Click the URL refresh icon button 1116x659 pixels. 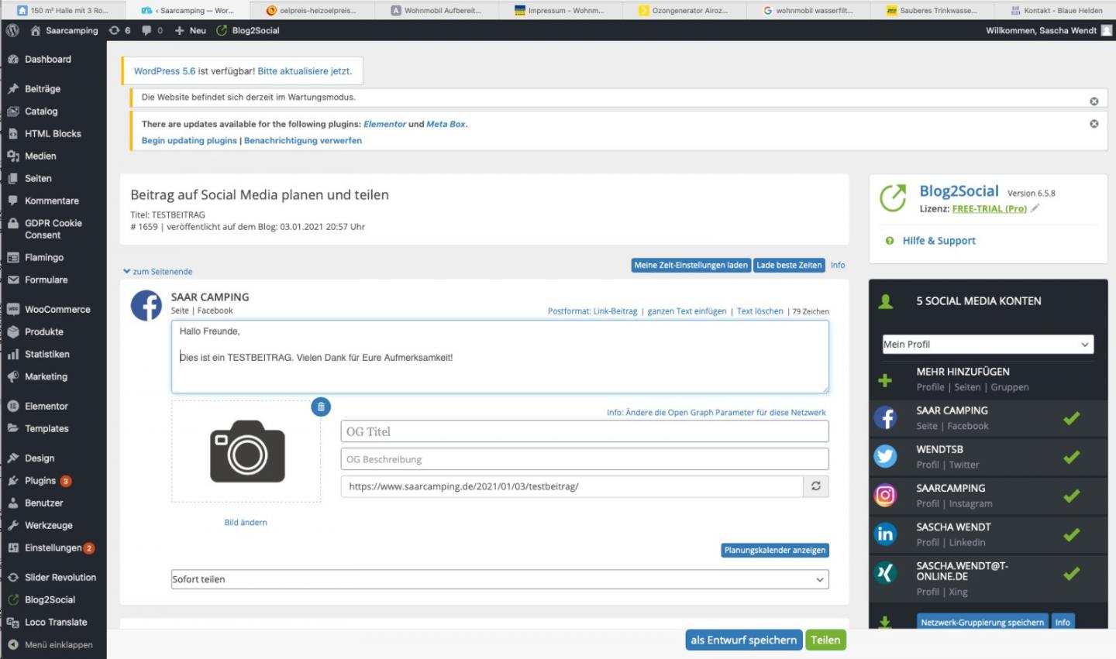815,486
